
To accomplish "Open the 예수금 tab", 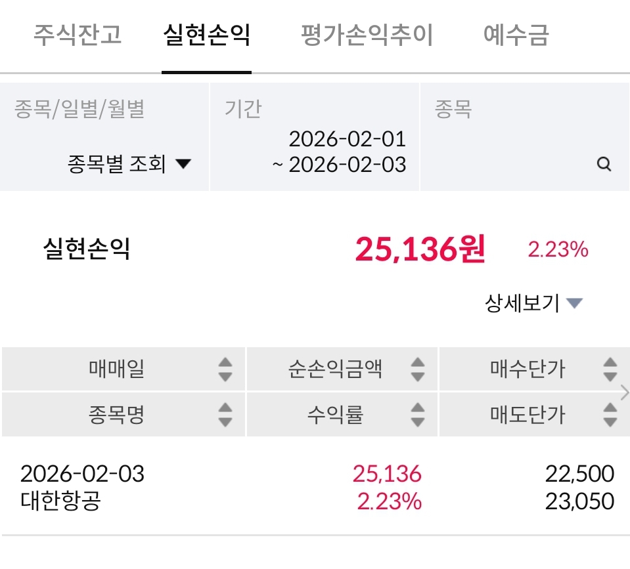I will (x=516, y=35).
